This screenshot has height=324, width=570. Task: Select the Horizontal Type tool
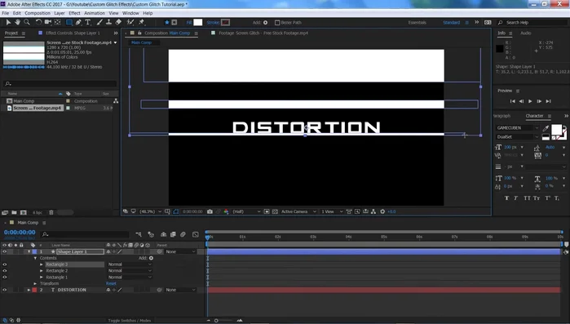[87, 22]
